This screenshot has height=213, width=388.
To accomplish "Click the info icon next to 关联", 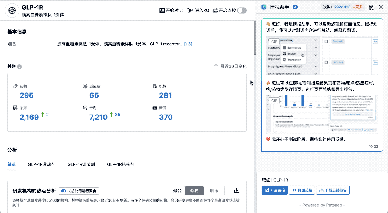I will pyautogui.click(x=19, y=67).
